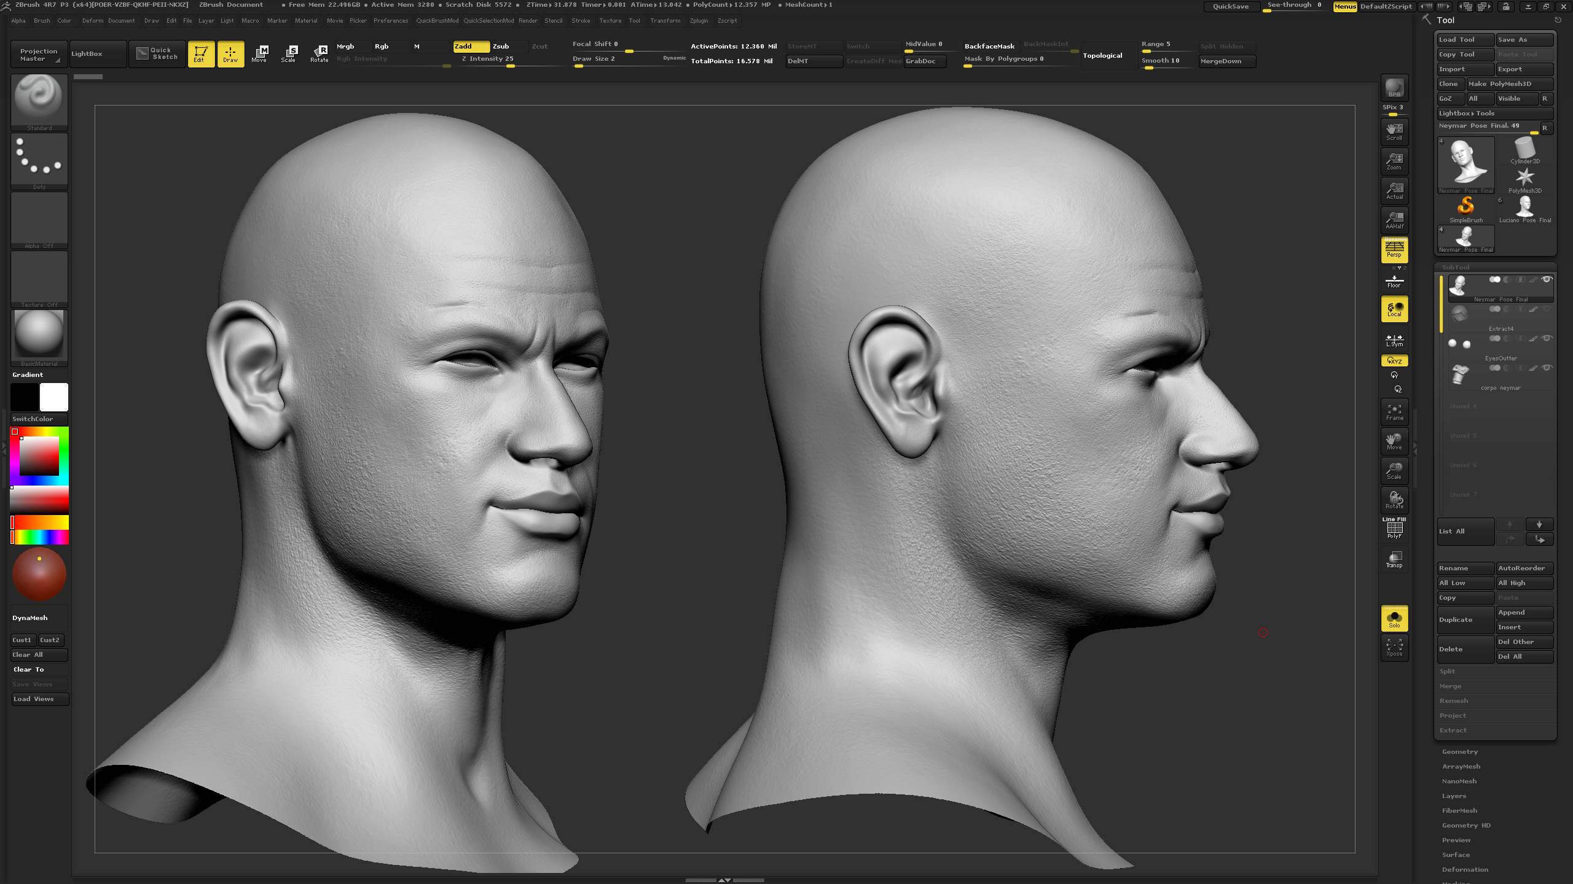Viewport: 1573px width, 884px height.
Task: Open the Brush menu
Action: click(x=42, y=21)
